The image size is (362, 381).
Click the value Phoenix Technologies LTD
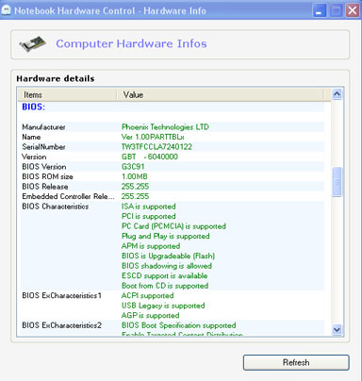[165, 127]
